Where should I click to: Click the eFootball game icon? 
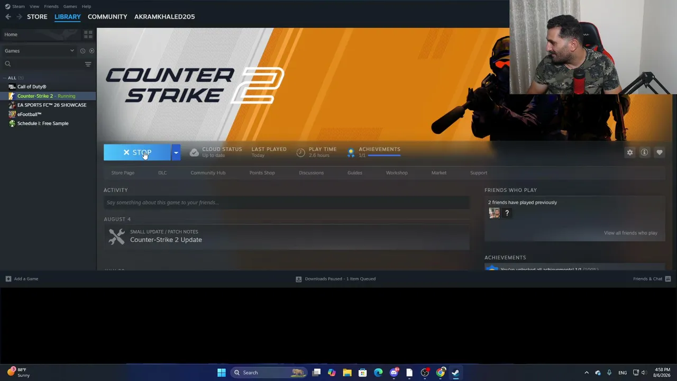(12, 114)
